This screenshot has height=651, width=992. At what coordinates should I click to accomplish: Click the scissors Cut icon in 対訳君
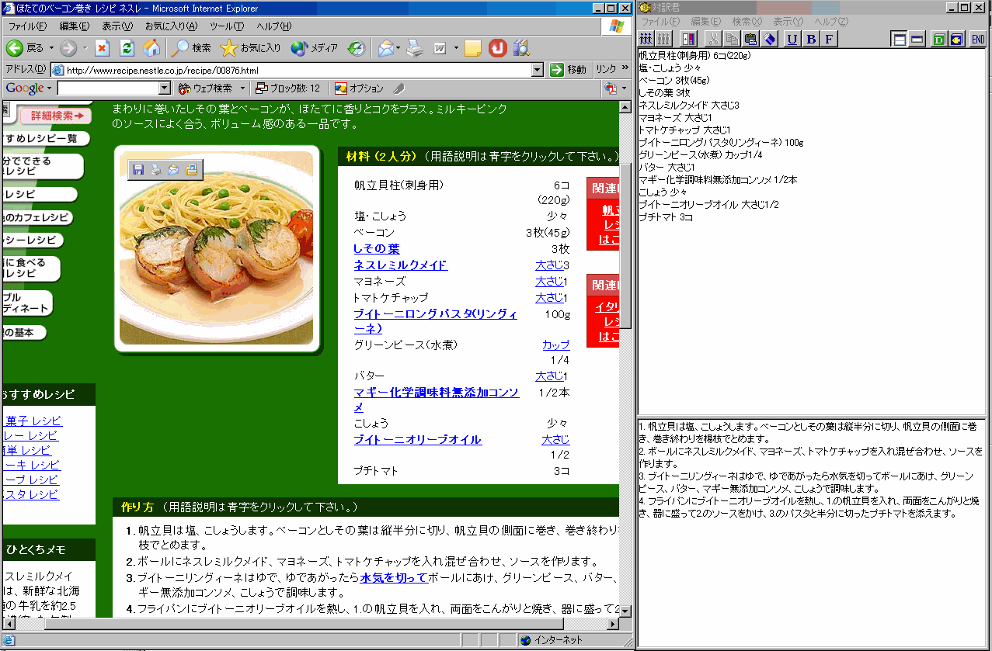[x=714, y=39]
